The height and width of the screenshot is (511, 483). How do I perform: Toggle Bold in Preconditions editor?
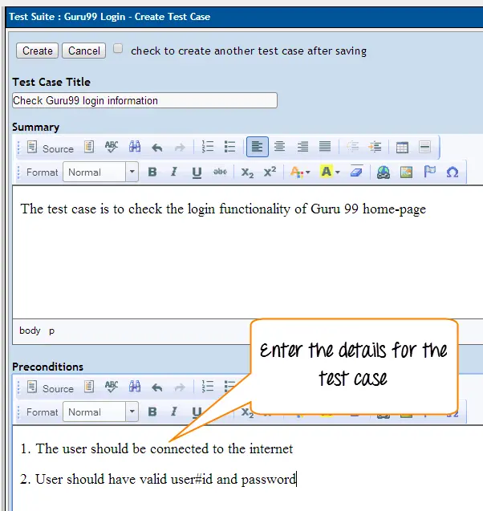[152, 412]
